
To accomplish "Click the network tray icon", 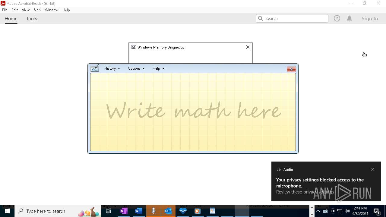I will (340, 211).
